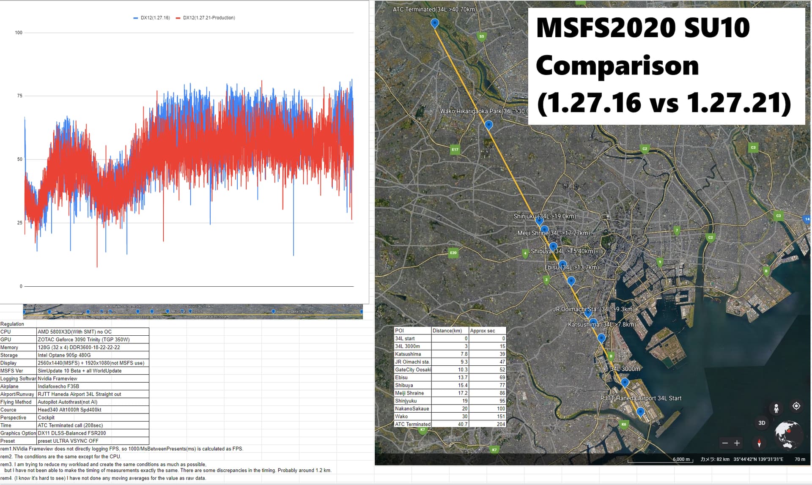Click the 'GateCity Oosaki' POI cell
The image size is (812, 485).
pyautogui.click(x=412, y=370)
